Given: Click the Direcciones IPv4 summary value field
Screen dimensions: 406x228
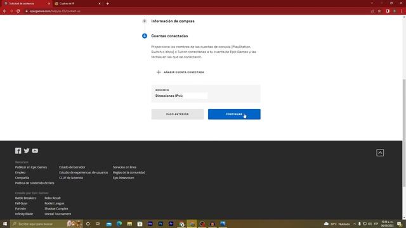Looking at the screenshot, I should pos(195,96).
